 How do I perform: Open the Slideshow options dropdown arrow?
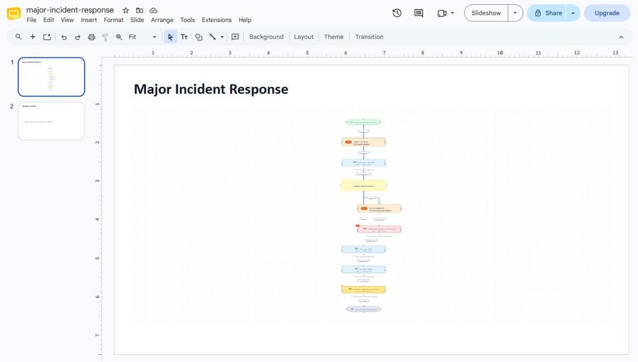pos(515,13)
